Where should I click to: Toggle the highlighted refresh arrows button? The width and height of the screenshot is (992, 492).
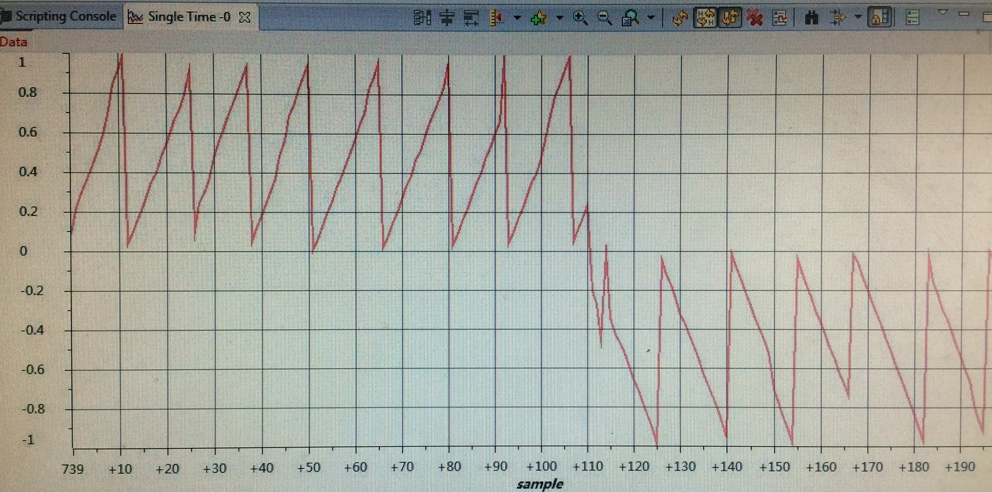coord(730,18)
